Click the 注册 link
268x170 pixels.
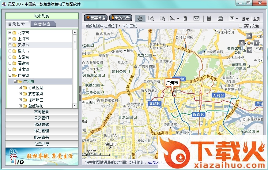click(x=256, y=19)
